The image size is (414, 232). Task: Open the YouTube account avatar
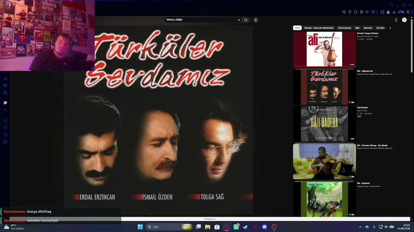point(404,20)
